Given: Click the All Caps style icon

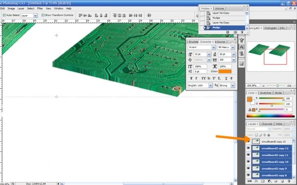Looking at the screenshot, I should tap(203, 78).
